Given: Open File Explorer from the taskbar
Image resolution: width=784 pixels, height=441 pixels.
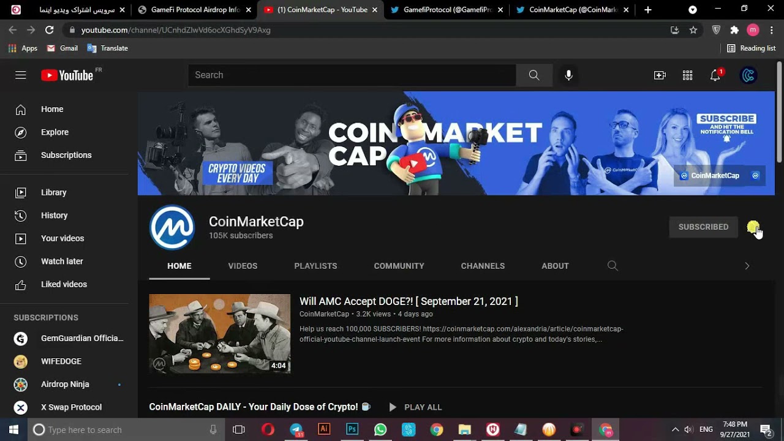Looking at the screenshot, I should click(x=465, y=429).
